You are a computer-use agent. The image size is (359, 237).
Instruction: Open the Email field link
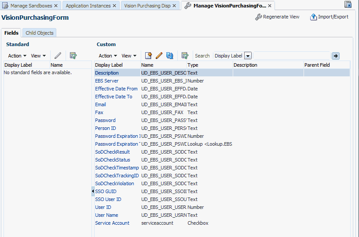click(100, 104)
